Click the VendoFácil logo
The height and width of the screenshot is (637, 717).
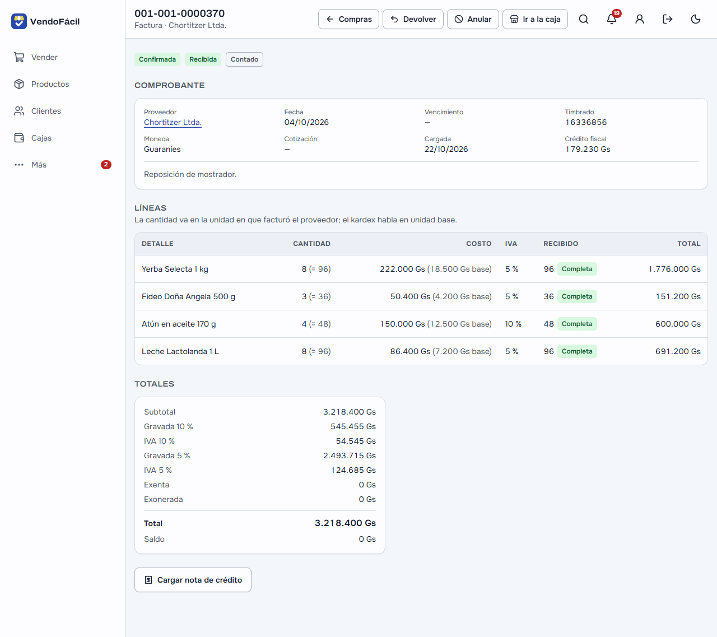(x=46, y=21)
